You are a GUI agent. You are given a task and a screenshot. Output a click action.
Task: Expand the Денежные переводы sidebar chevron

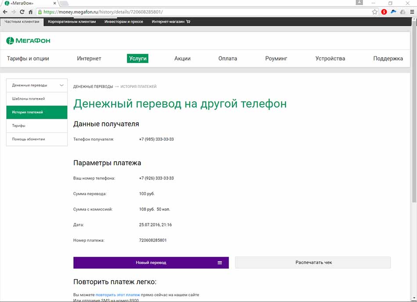62,85
